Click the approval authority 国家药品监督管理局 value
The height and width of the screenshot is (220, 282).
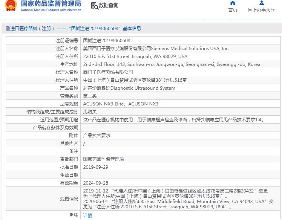coord(103,159)
